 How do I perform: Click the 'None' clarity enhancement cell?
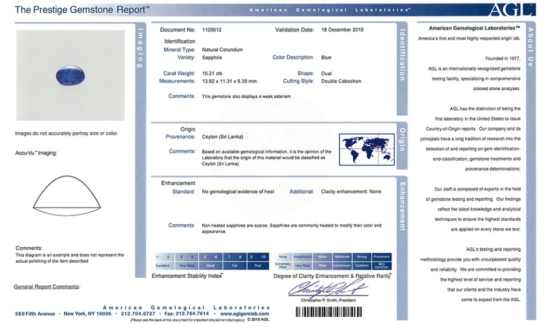283,257
